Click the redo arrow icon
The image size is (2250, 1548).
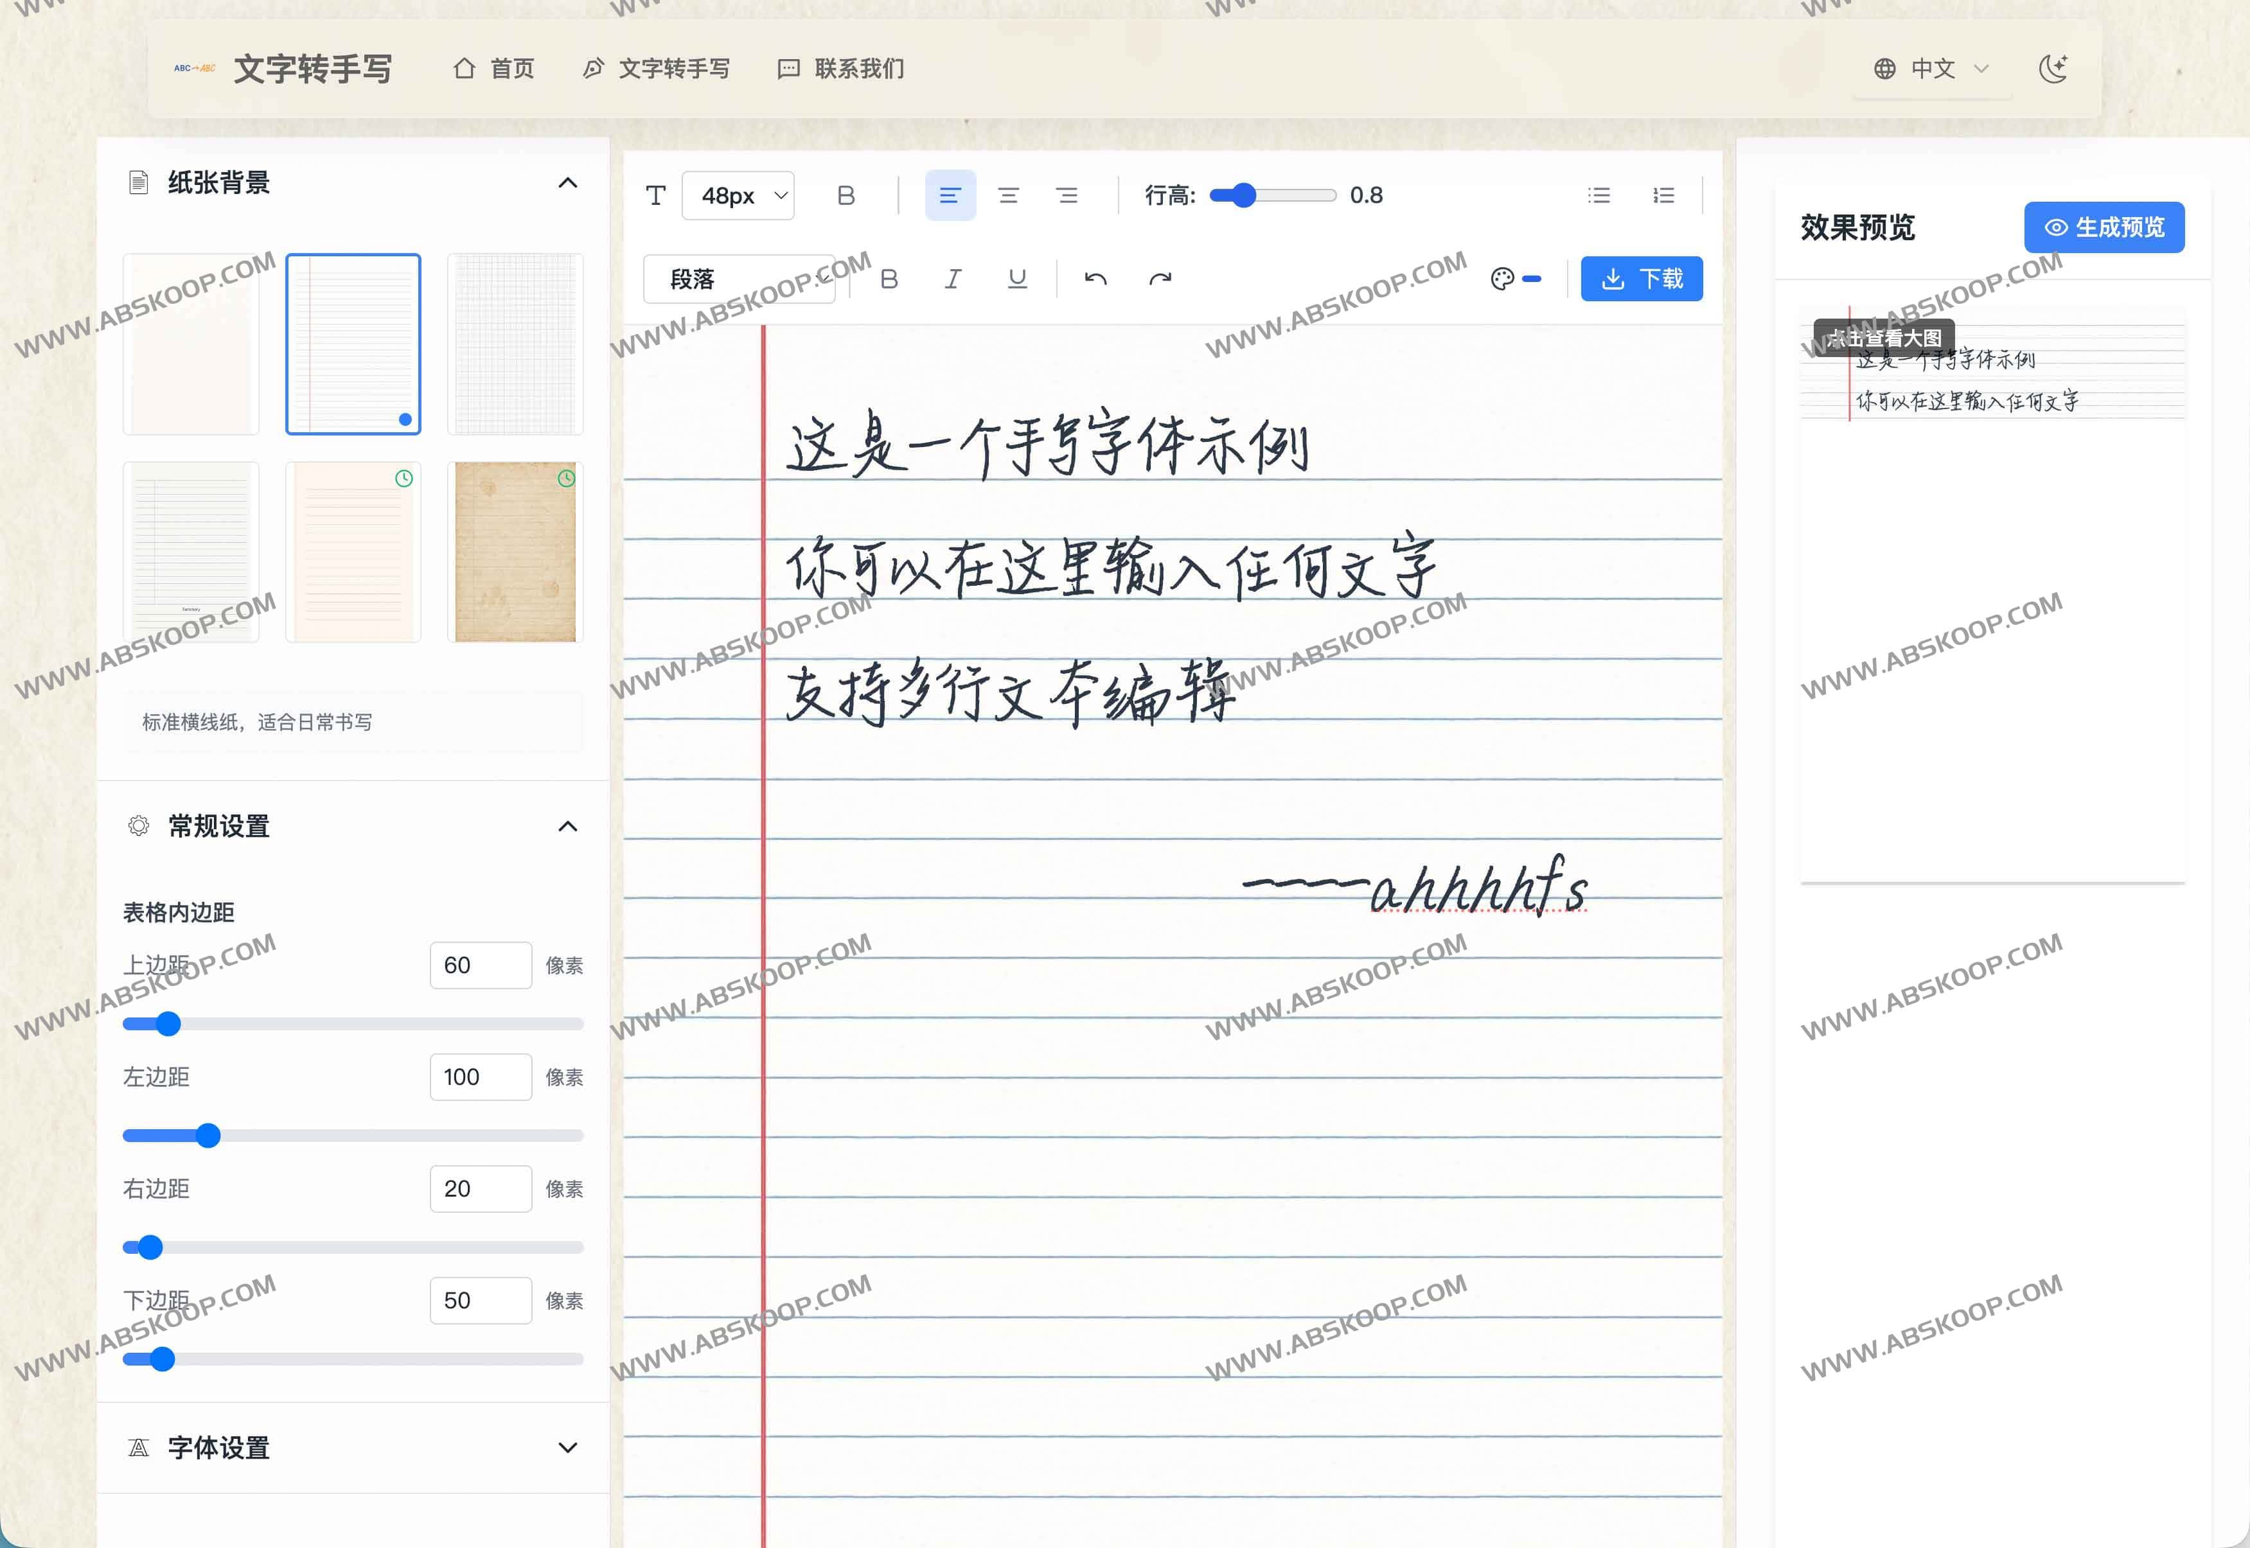click(1160, 279)
